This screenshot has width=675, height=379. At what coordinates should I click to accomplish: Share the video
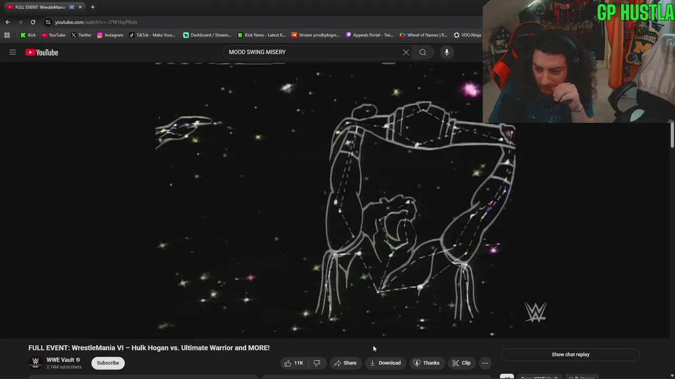point(345,363)
